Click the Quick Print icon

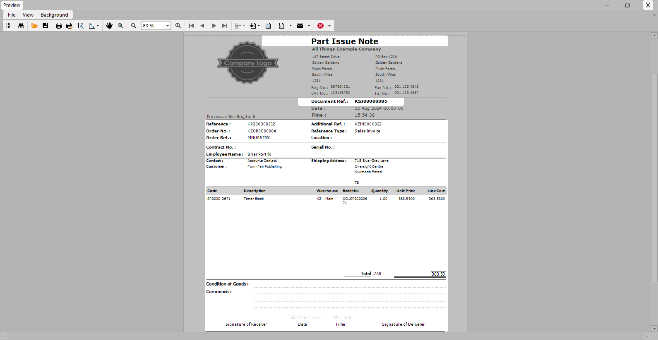pyautogui.click(x=70, y=26)
